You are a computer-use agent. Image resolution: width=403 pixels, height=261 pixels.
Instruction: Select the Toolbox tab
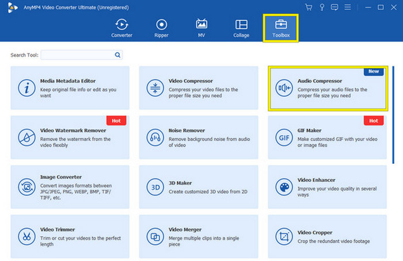coord(281,28)
